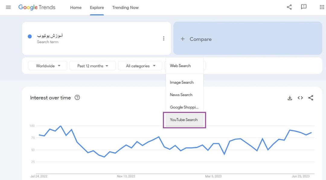Open the Past 12 months dropdown
326x180 pixels.
[x=93, y=66]
